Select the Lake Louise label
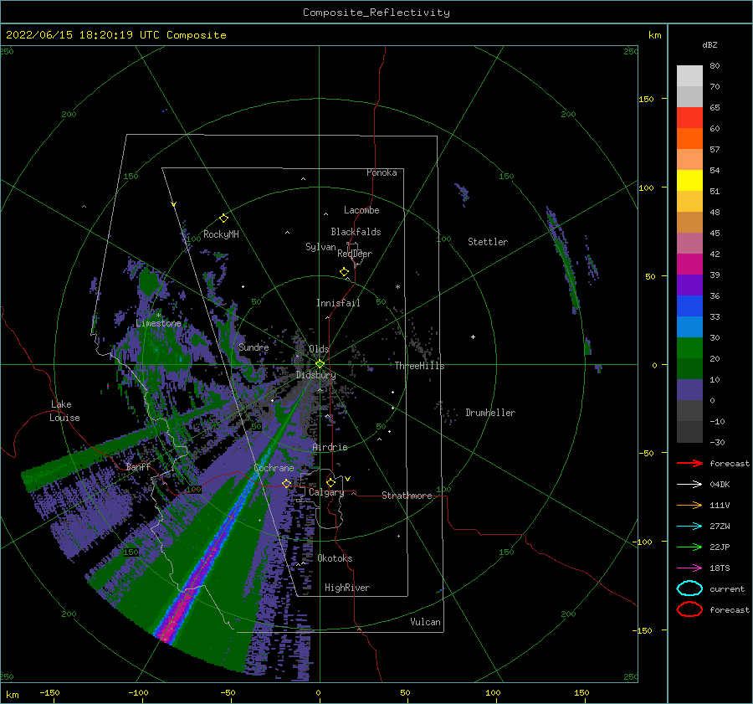 coord(64,411)
